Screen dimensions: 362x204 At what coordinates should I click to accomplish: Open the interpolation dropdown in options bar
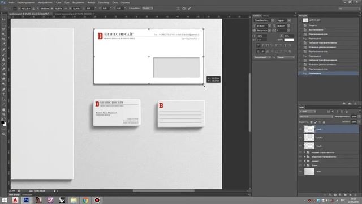click(x=148, y=8)
